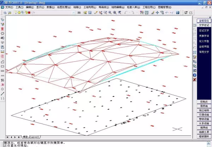This screenshot has height=147, width=212.
Task: Click the circle with center dot icon
Action: click(2, 89)
